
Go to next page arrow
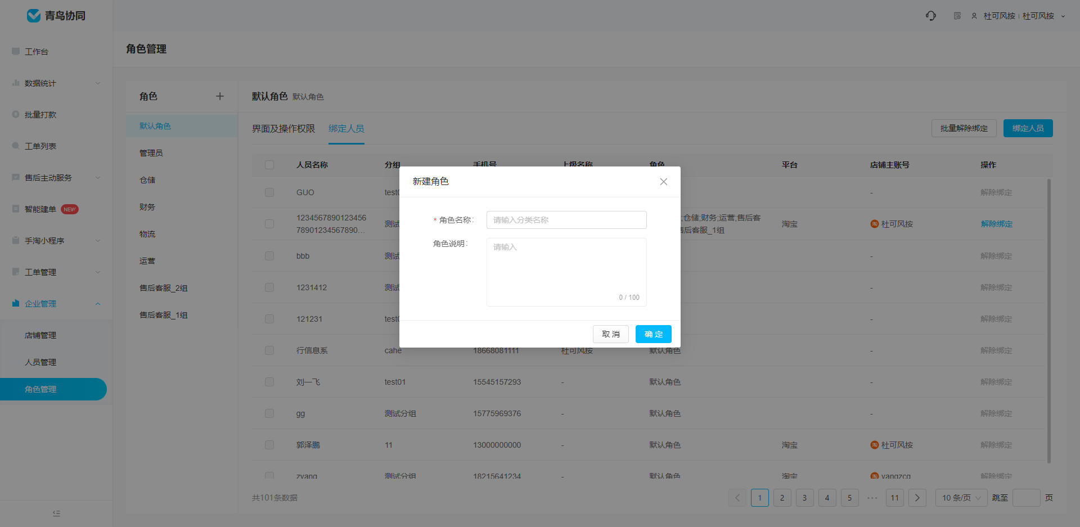tap(917, 498)
